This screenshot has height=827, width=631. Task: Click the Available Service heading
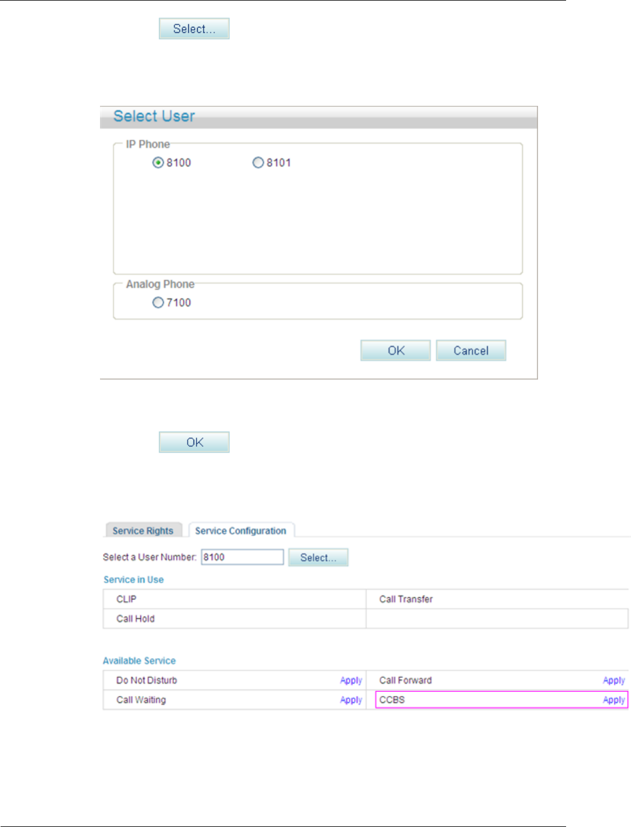139,661
